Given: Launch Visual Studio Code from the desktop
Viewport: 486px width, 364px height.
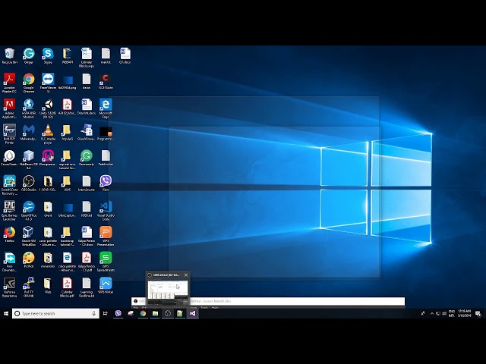Looking at the screenshot, I should click(x=106, y=211).
